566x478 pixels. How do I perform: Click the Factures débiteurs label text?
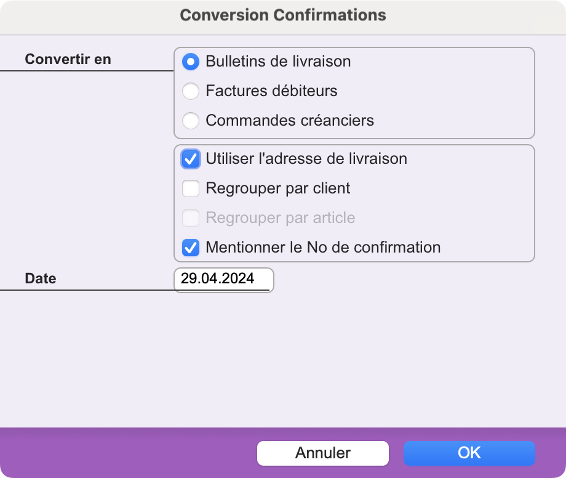pyautogui.click(x=271, y=91)
